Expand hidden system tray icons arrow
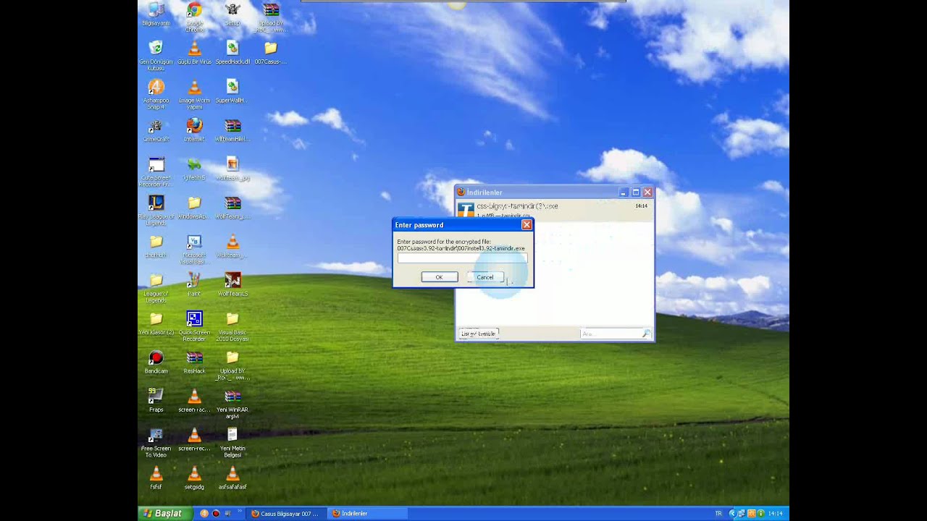927x521 pixels. [x=732, y=514]
